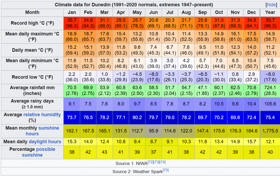Click the June record high cell 20.6
The width and height of the screenshot is (280, 176).
click(x=153, y=23)
